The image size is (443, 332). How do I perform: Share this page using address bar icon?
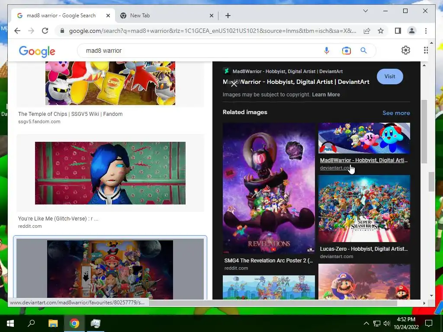coord(367,31)
